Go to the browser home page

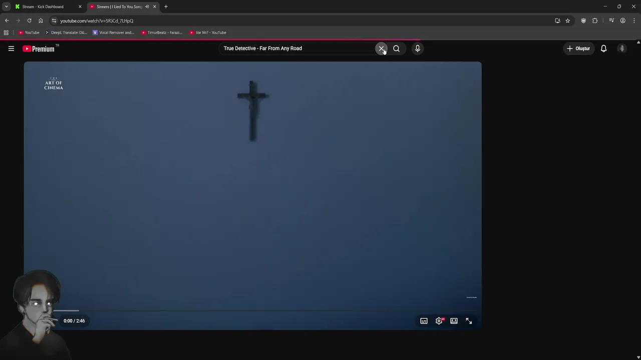[41, 20]
